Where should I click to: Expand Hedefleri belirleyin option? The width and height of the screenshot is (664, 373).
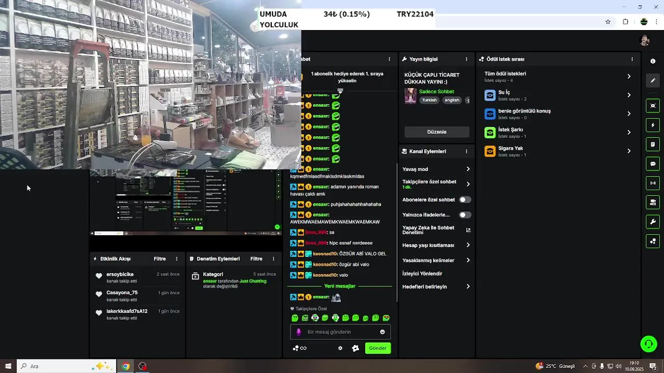click(436, 286)
